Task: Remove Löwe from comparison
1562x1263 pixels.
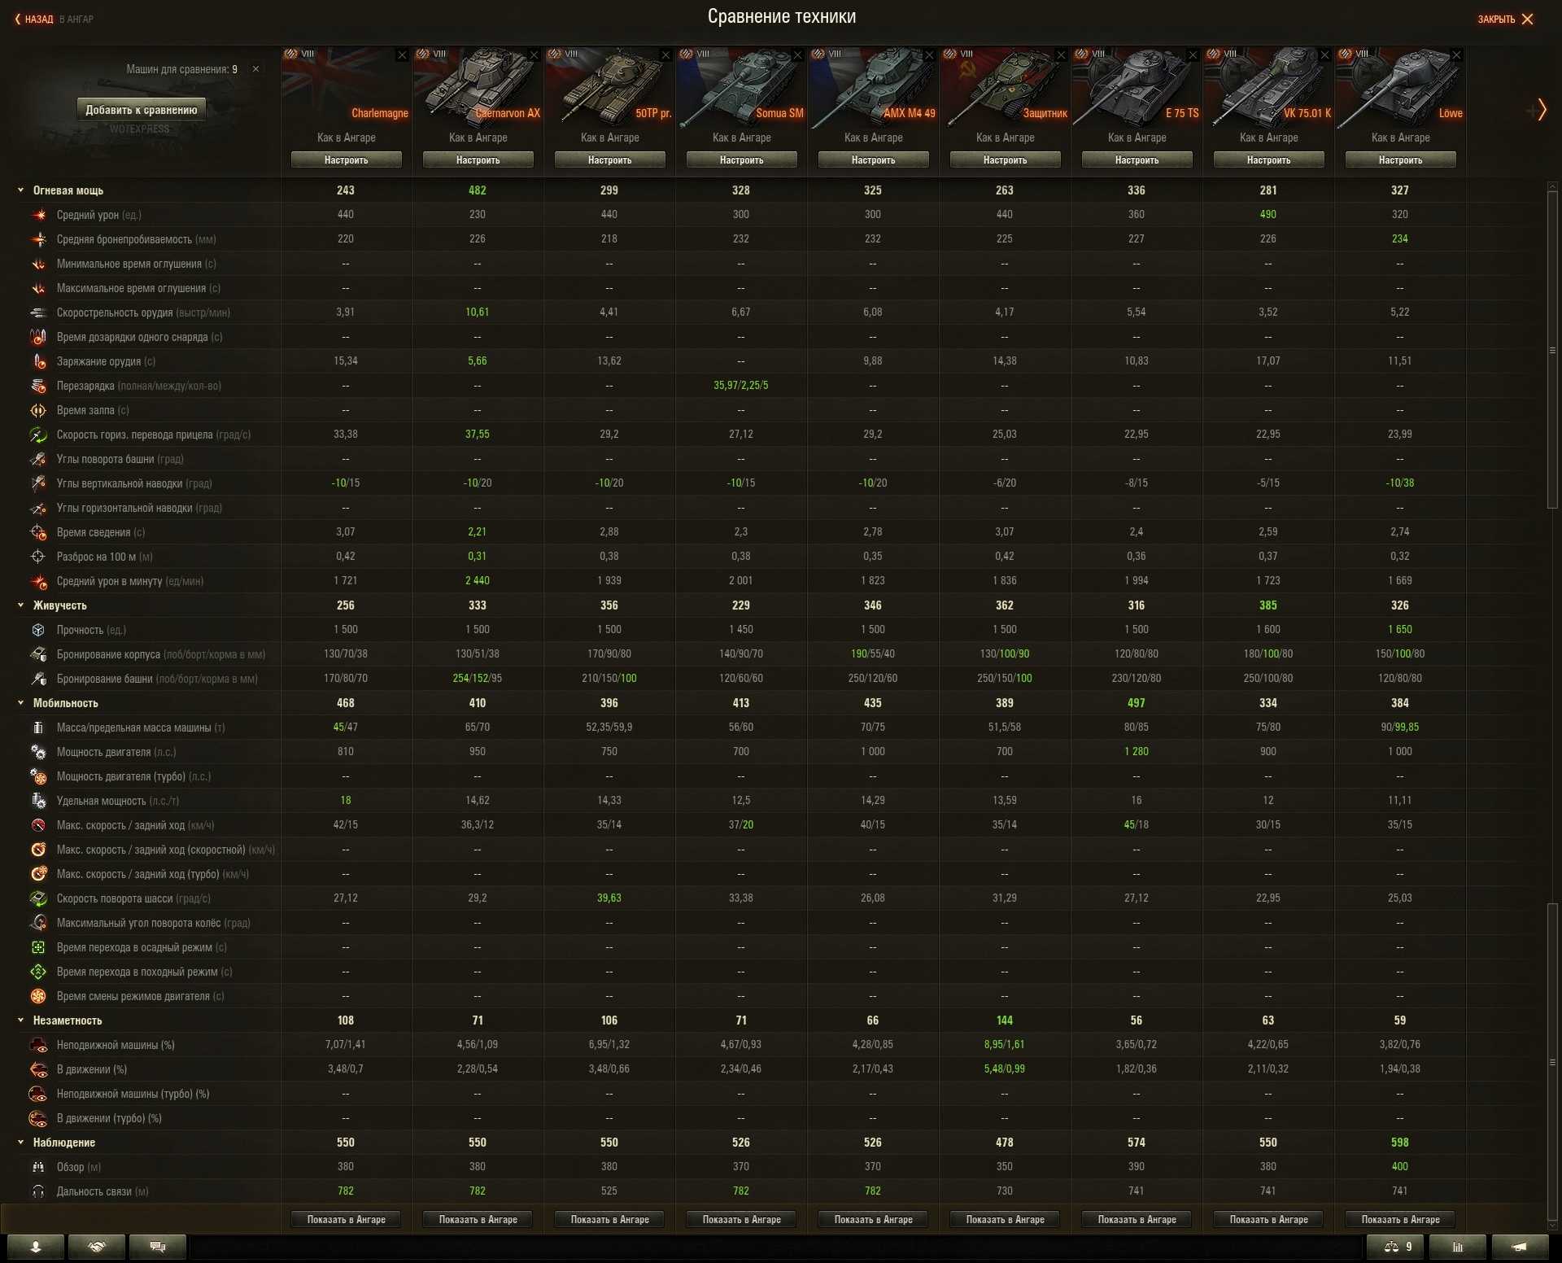Action: [1456, 55]
